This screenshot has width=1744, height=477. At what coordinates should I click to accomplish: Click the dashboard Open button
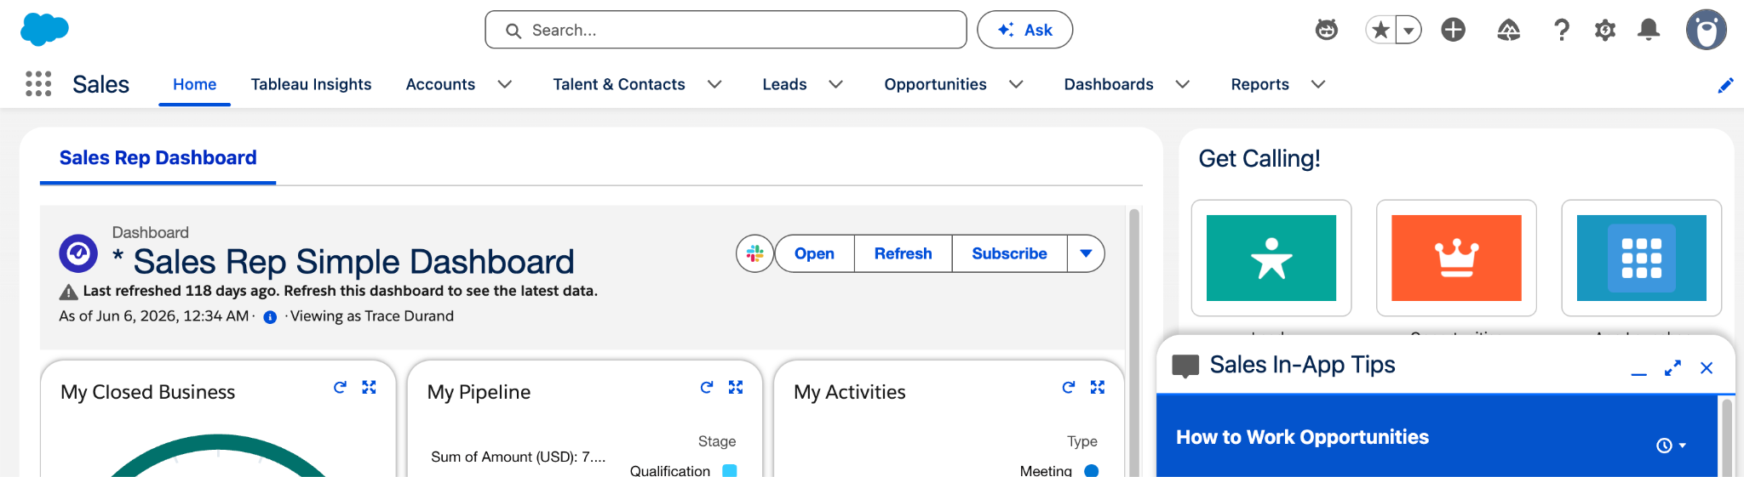[x=814, y=253]
